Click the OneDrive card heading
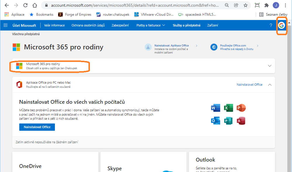292x172 pixels. [x=30, y=166]
